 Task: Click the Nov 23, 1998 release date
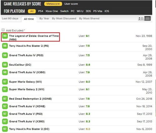[x=144, y=36]
